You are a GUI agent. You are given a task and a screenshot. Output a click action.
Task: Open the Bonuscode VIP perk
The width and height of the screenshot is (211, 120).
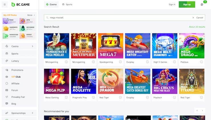[11, 36]
